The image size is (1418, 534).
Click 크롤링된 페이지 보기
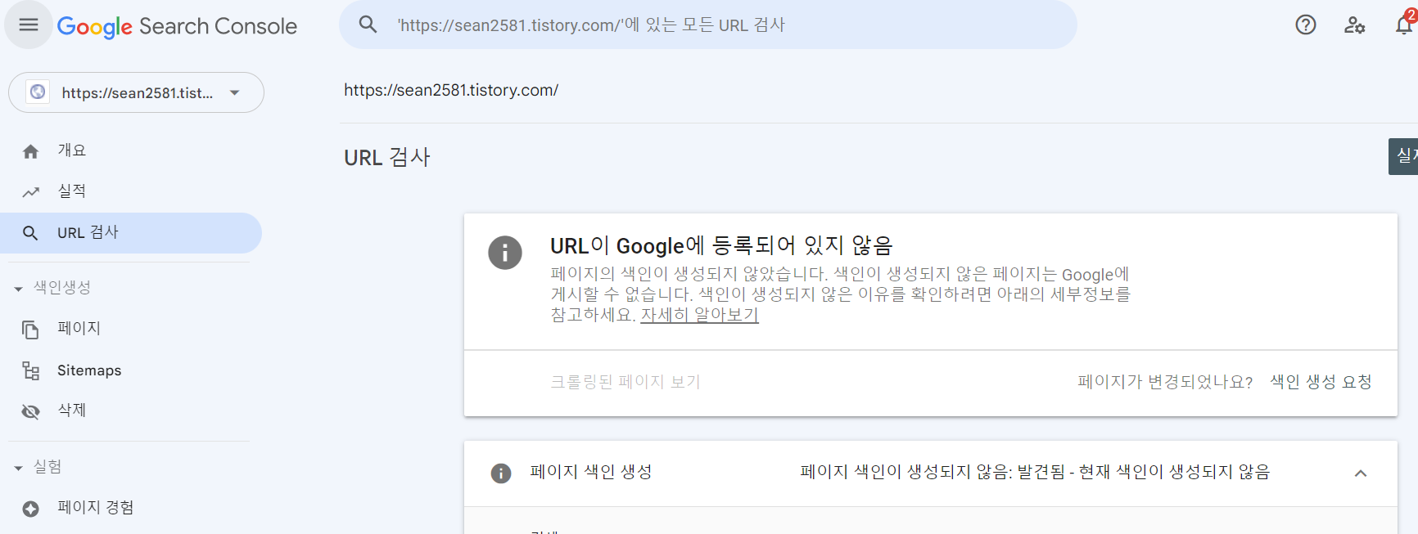[x=625, y=382]
